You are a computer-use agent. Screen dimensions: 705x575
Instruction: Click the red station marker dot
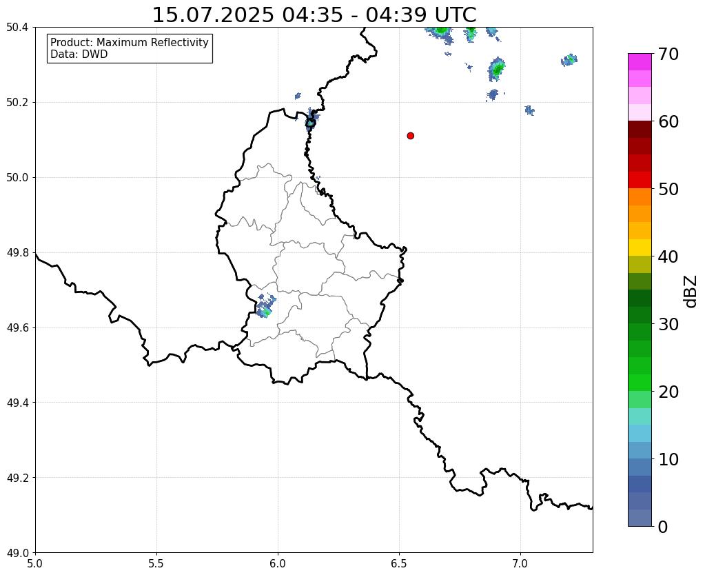[410, 136]
